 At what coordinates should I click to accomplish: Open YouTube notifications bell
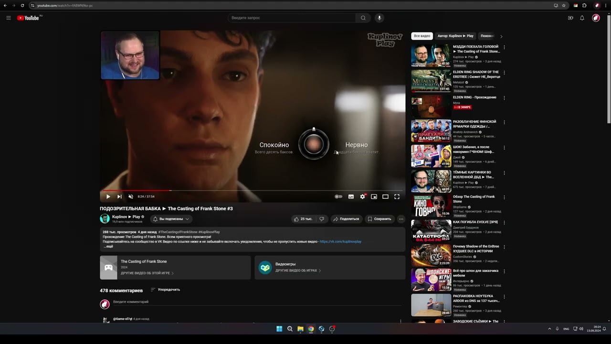tap(582, 18)
